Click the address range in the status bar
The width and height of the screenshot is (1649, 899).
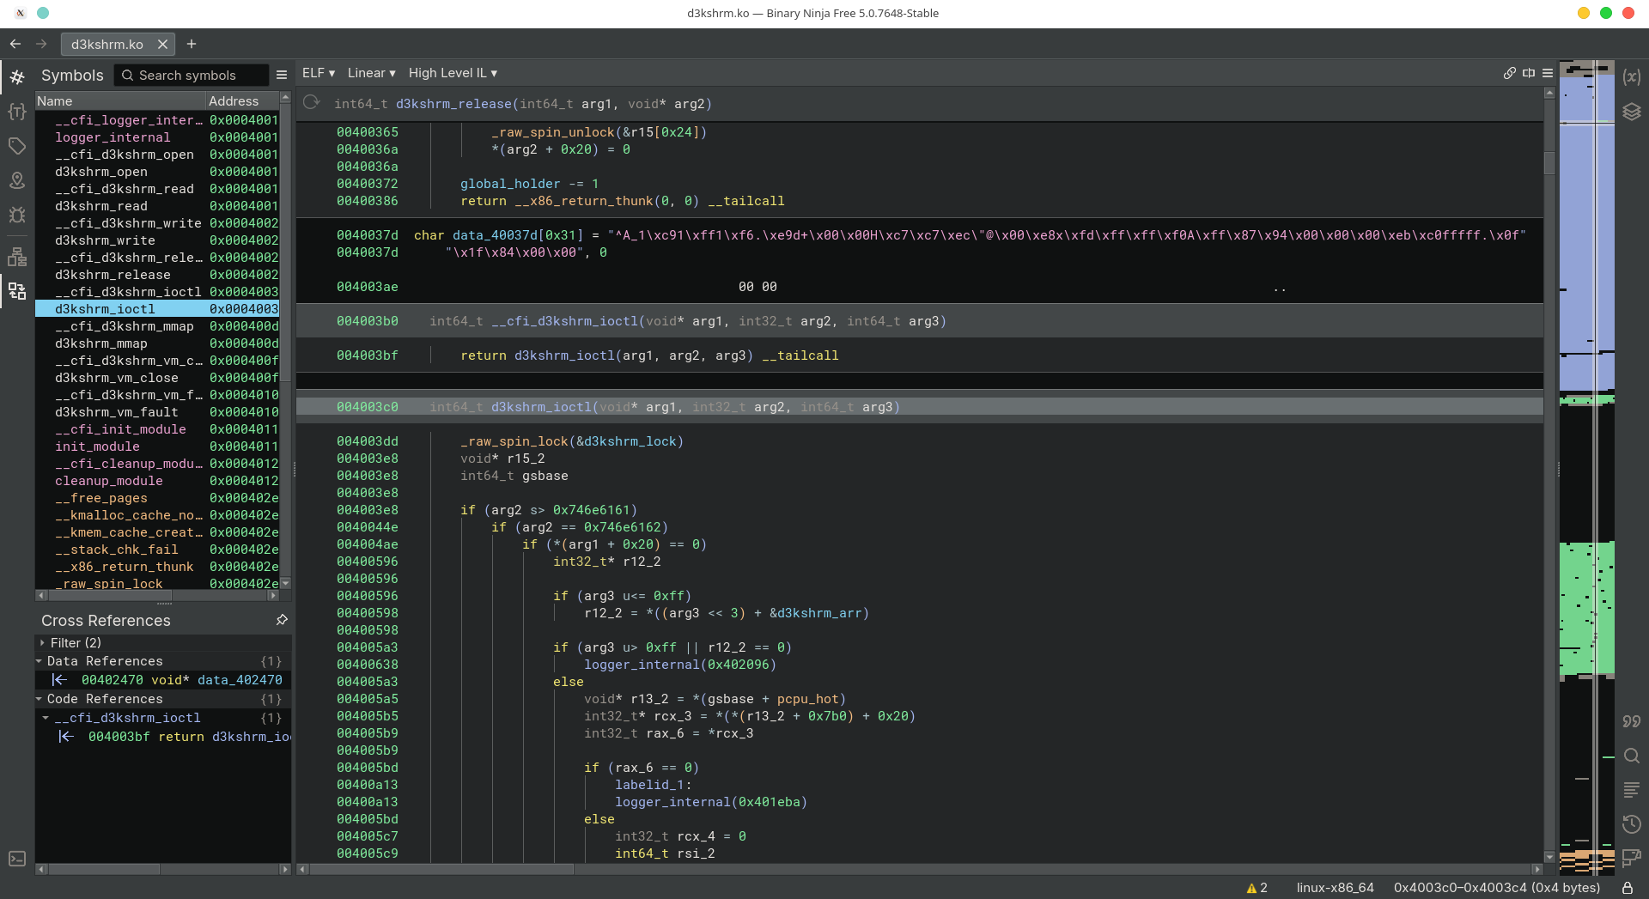(1496, 888)
